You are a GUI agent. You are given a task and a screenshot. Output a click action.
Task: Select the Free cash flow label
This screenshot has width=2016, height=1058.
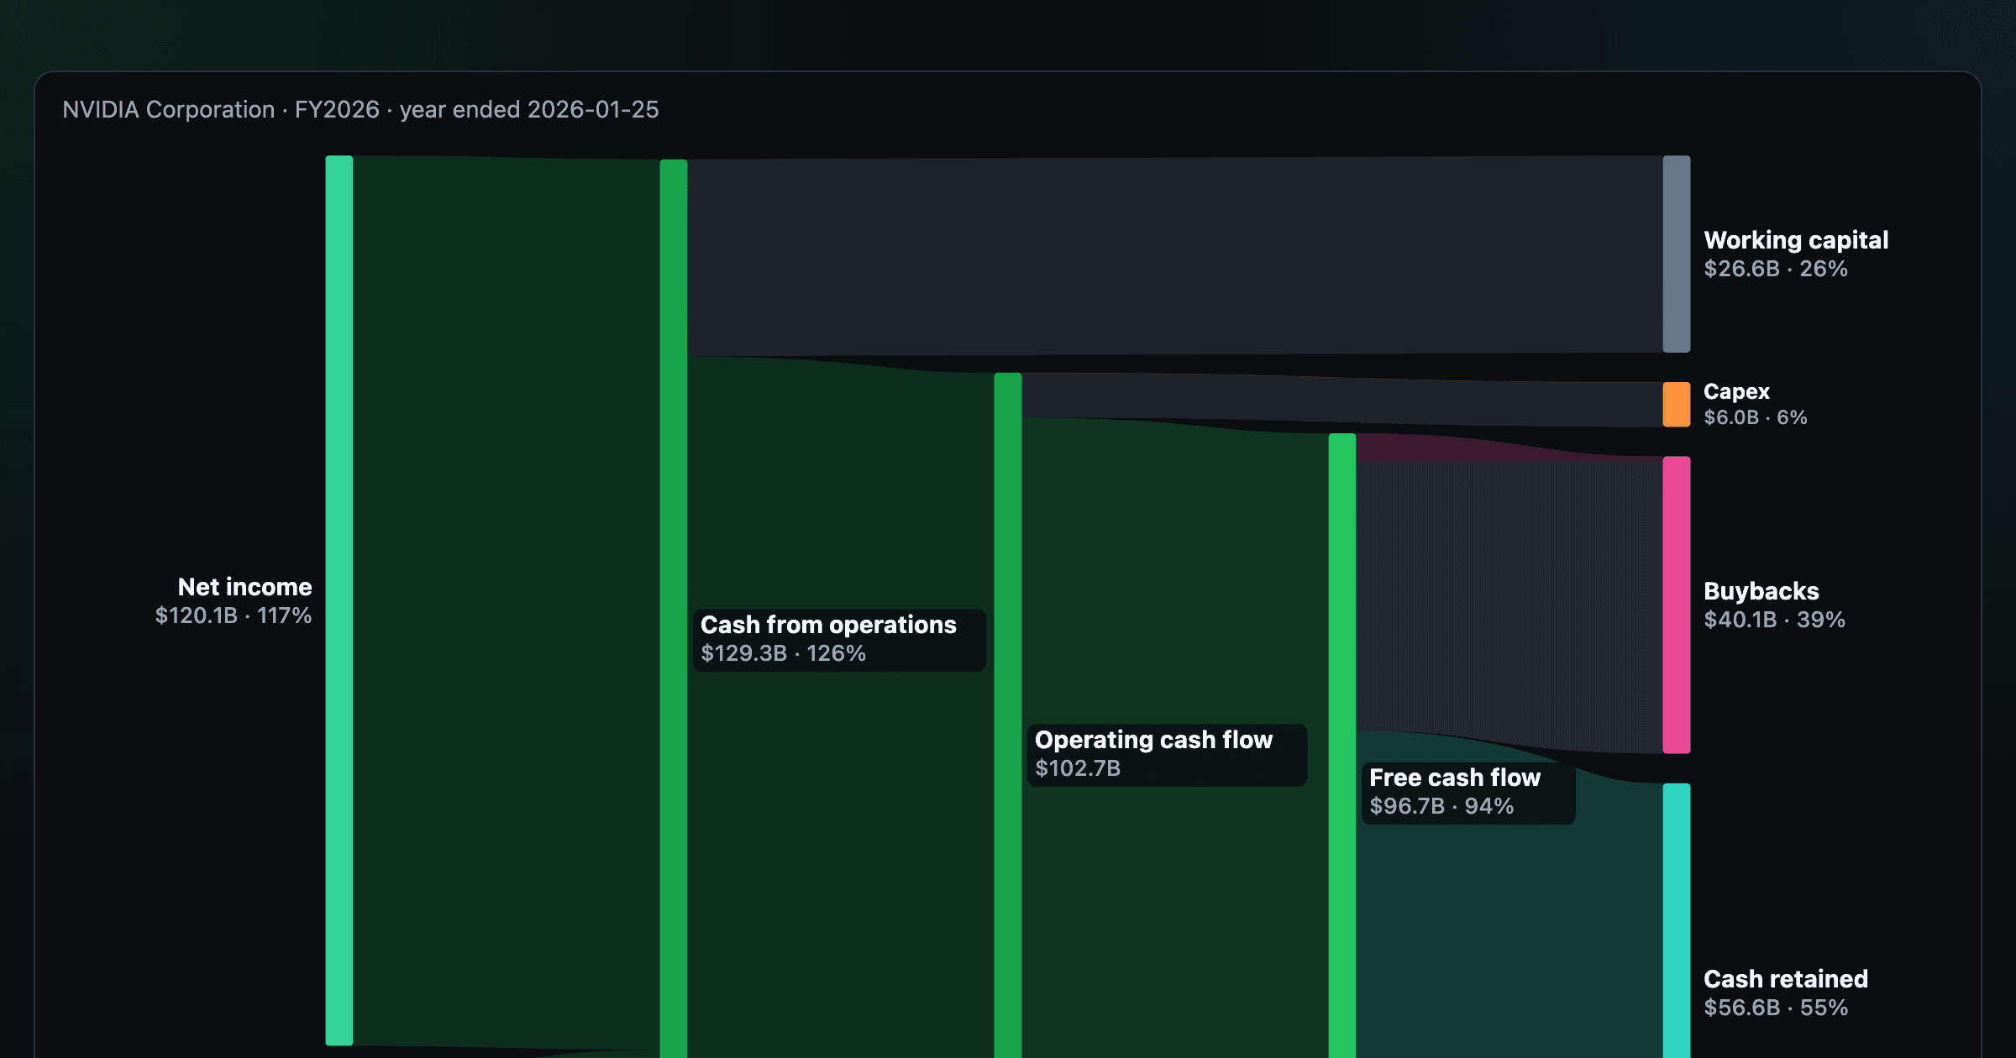[x=1467, y=793]
